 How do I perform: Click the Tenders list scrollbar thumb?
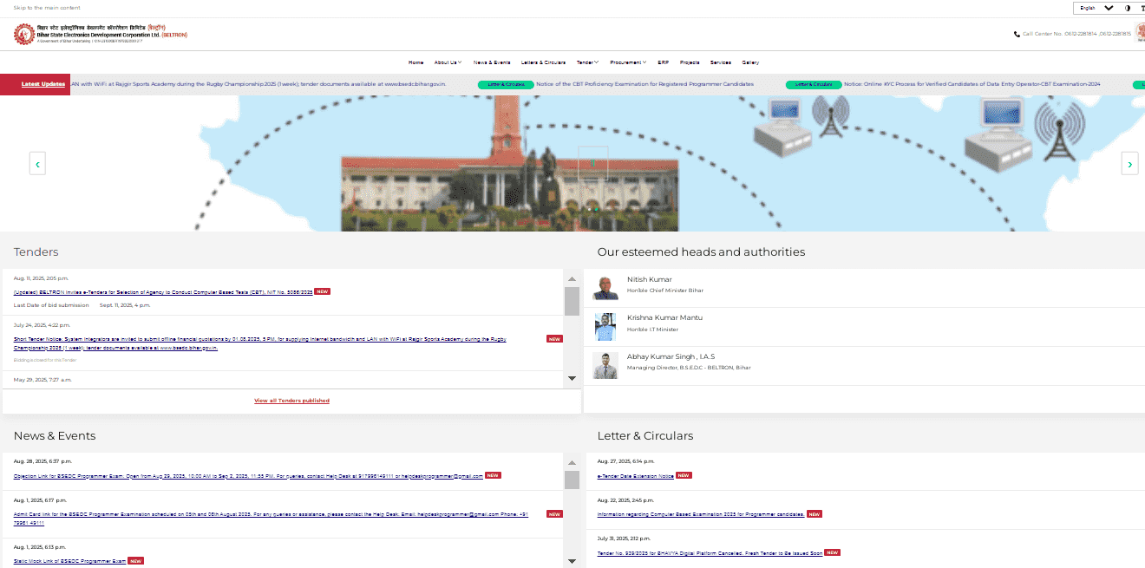(x=572, y=303)
